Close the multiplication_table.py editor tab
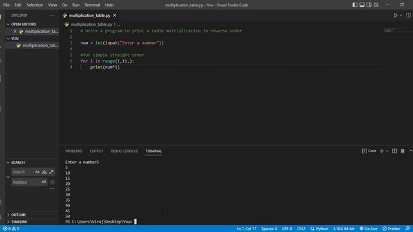 click(x=115, y=15)
